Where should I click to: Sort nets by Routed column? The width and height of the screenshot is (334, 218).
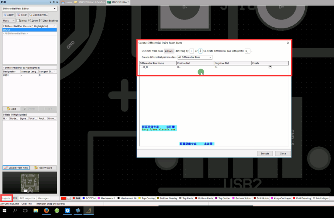point(42,118)
